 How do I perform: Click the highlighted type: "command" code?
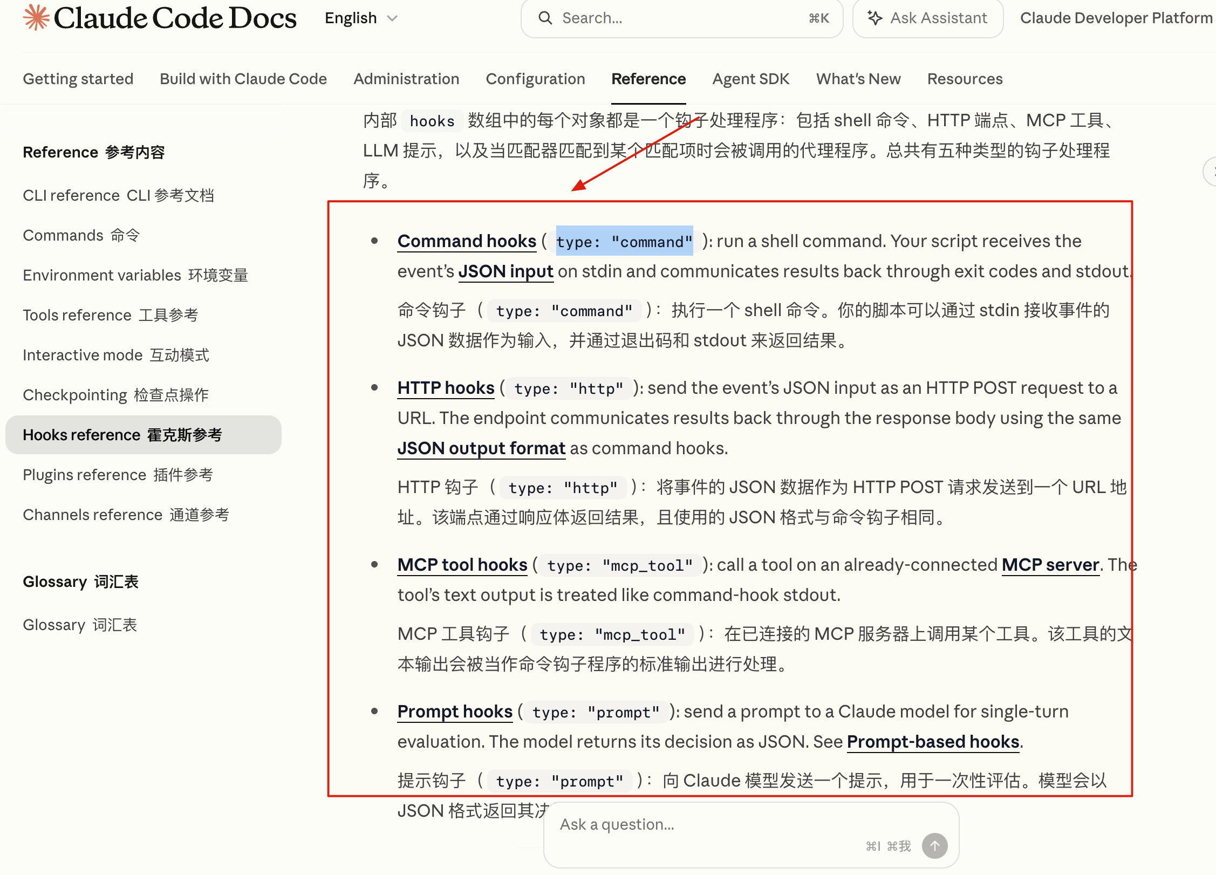coord(624,241)
